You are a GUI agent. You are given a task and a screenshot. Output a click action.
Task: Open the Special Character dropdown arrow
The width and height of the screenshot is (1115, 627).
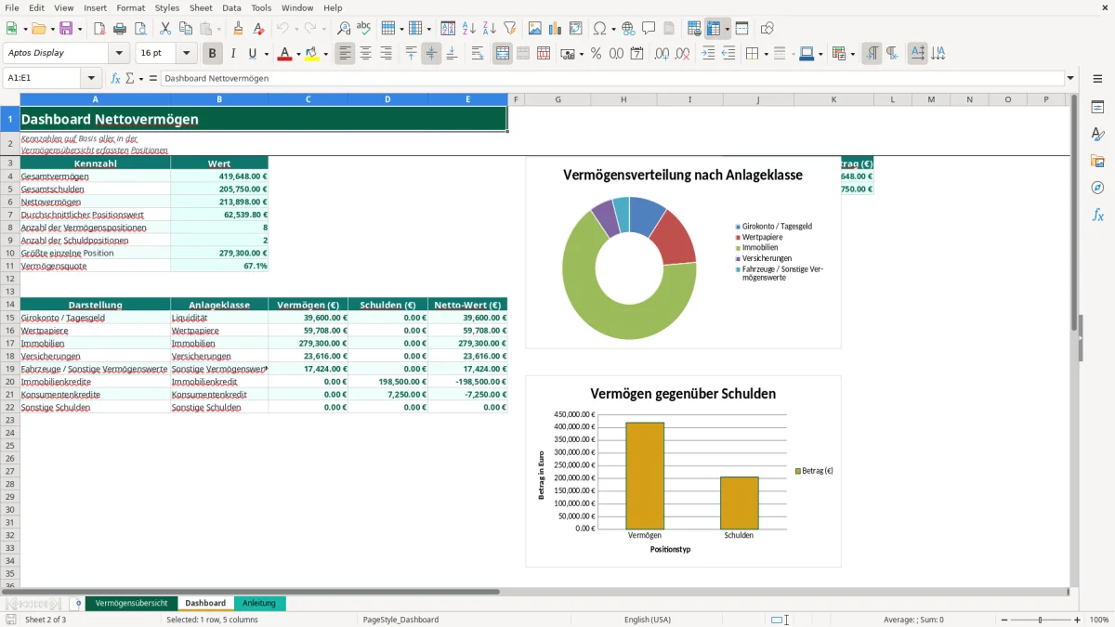coord(611,29)
